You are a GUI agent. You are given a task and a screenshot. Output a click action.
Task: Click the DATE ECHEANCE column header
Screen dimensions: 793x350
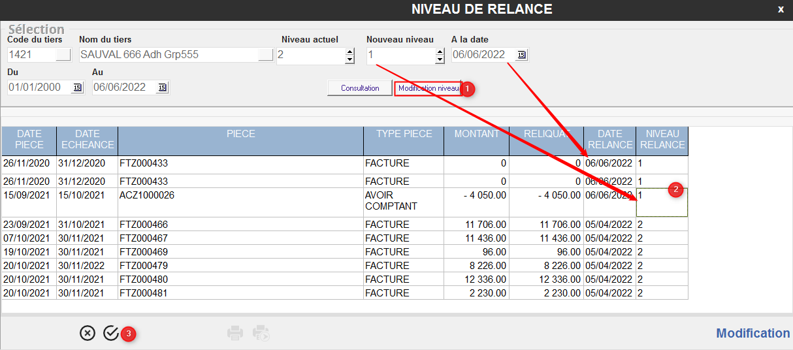87,140
